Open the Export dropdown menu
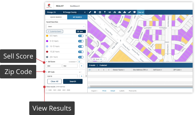The height and width of the screenshot is (115, 195). coord(95,91)
